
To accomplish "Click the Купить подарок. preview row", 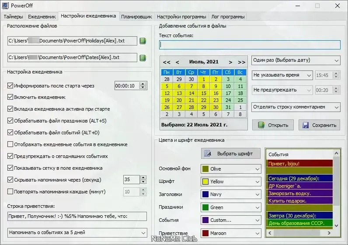I will click(300, 201).
